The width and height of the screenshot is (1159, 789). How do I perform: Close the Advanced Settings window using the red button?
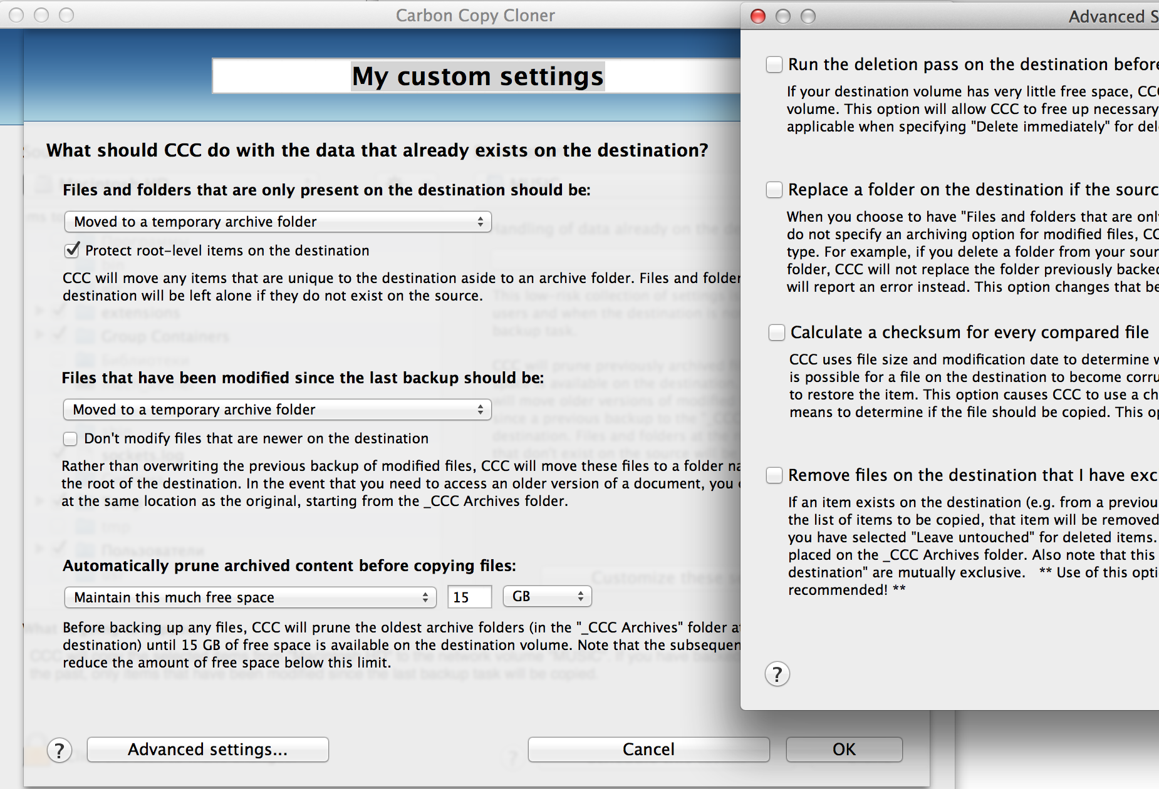[x=758, y=16]
